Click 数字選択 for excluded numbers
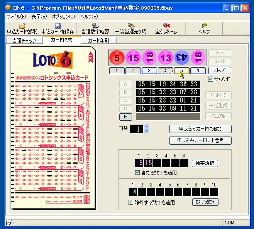The width and height of the screenshot is (254, 229). 205,202
